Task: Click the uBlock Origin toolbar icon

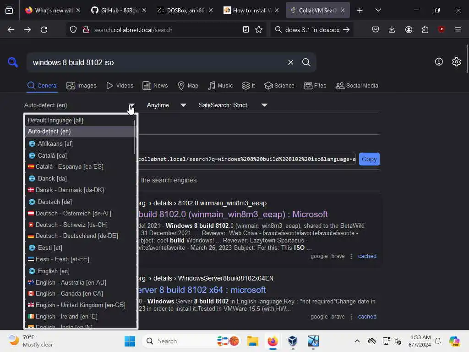Action: click(441, 29)
